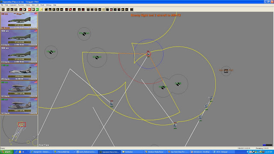Open the Mode menu
274x154 pixels.
click(42, 5)
